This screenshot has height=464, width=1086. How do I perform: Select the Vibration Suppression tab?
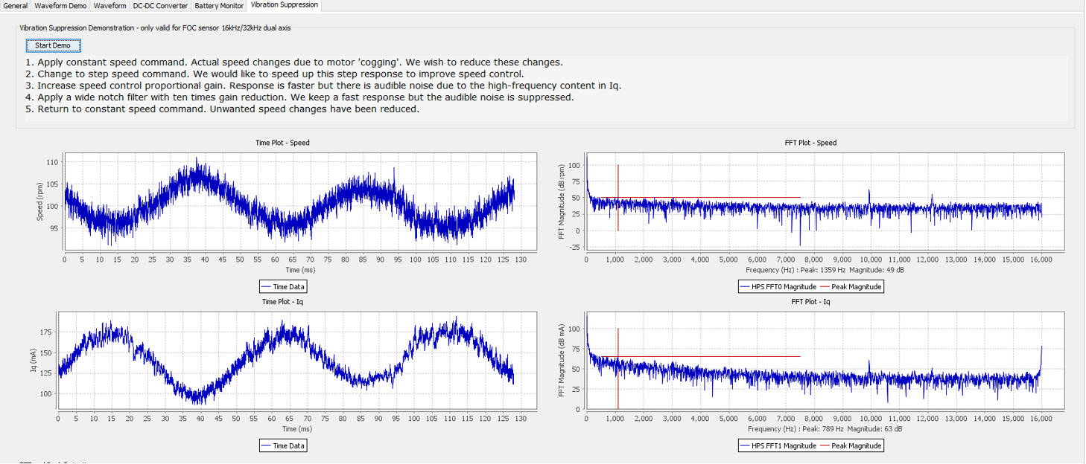click(284, 5)
